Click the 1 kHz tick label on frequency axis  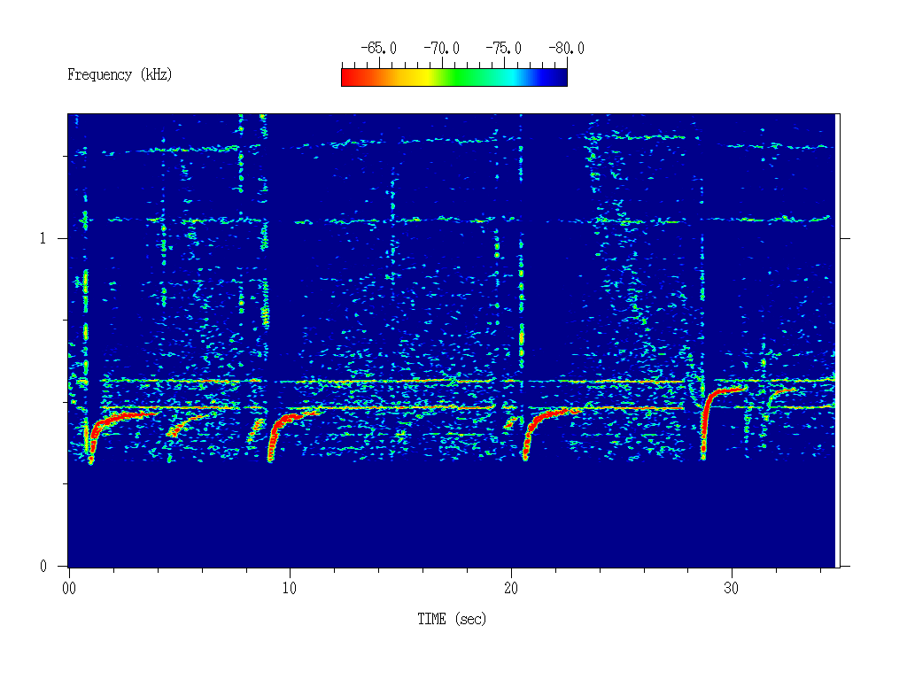pyautogui.click(x=42, y=239)
